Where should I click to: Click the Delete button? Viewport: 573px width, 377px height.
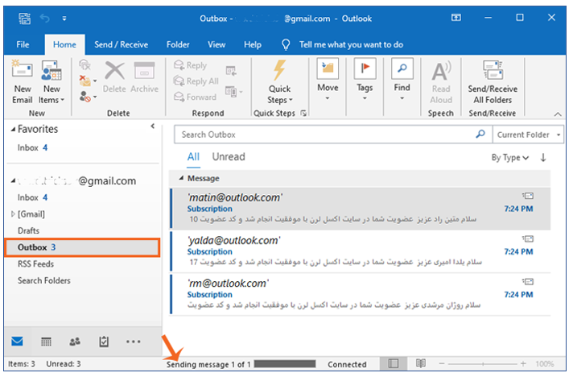[114, 77]
